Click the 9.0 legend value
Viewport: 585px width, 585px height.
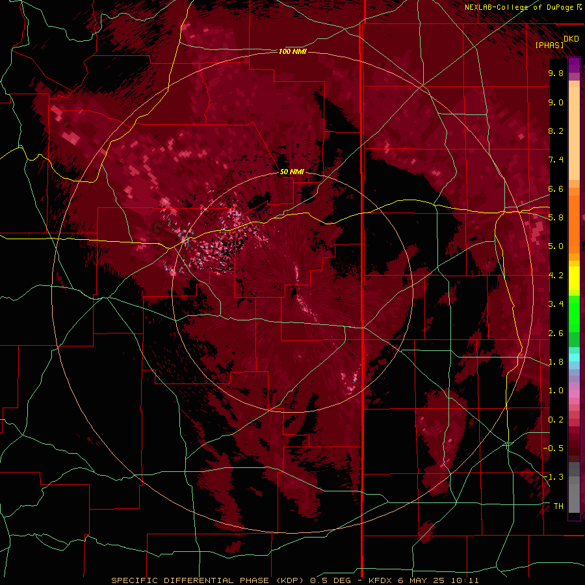click(556, 102)
